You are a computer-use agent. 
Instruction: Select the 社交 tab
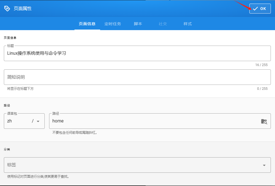[x=163, y=24]
